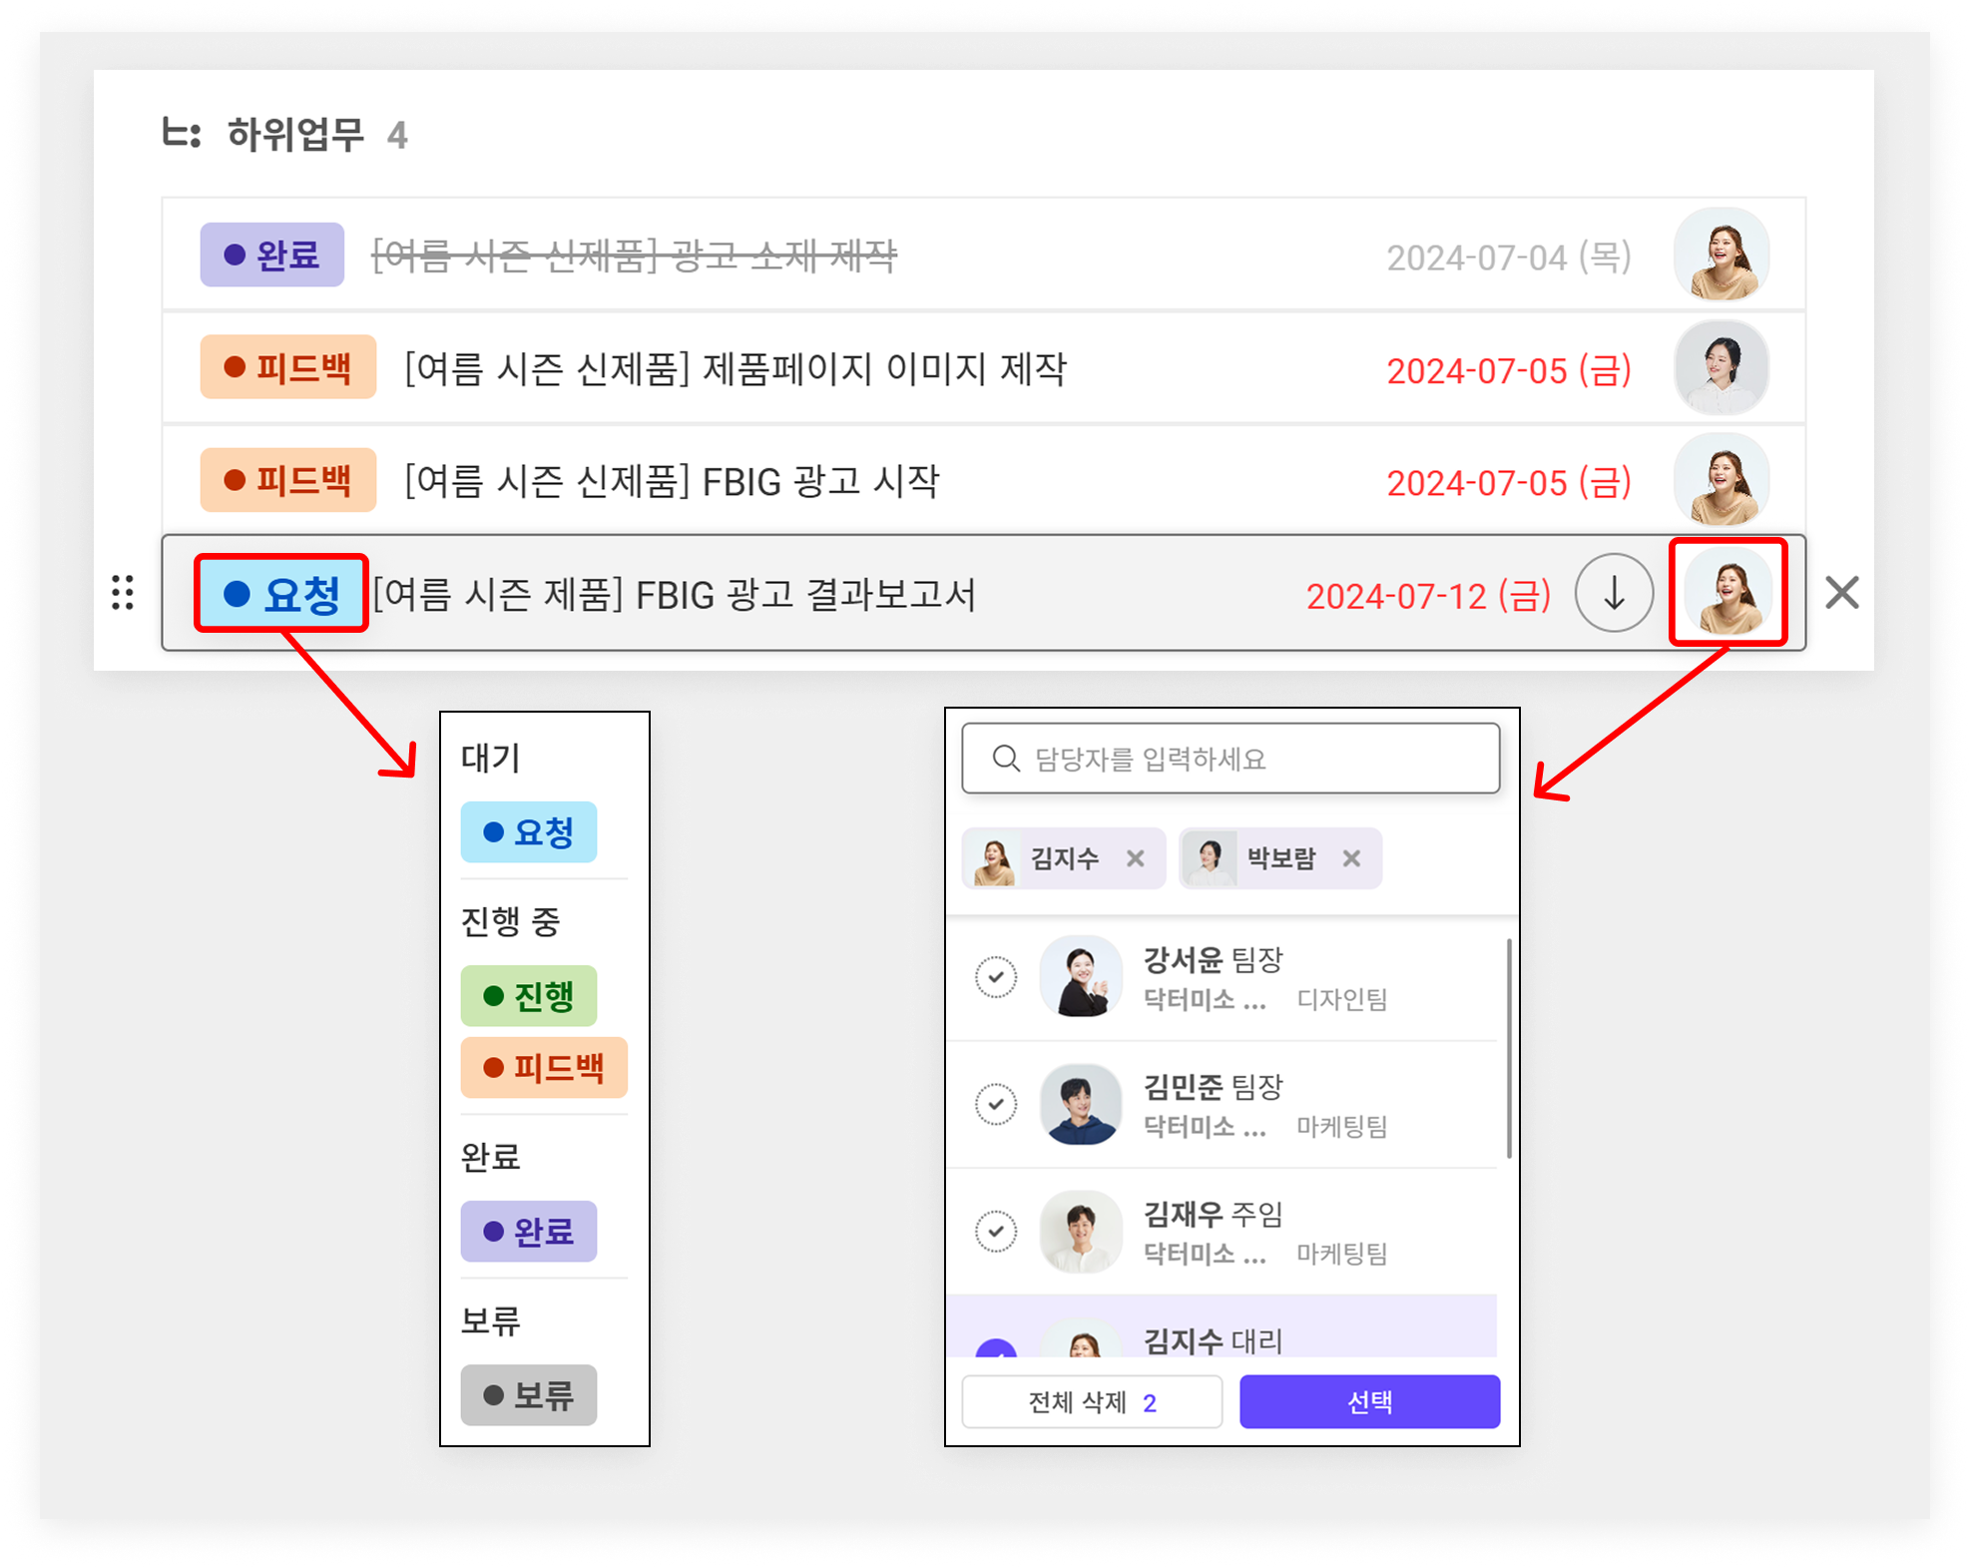Check the 김재우 주임 checkbox
This screenshot has width=1970, height=1567.
996,1231
